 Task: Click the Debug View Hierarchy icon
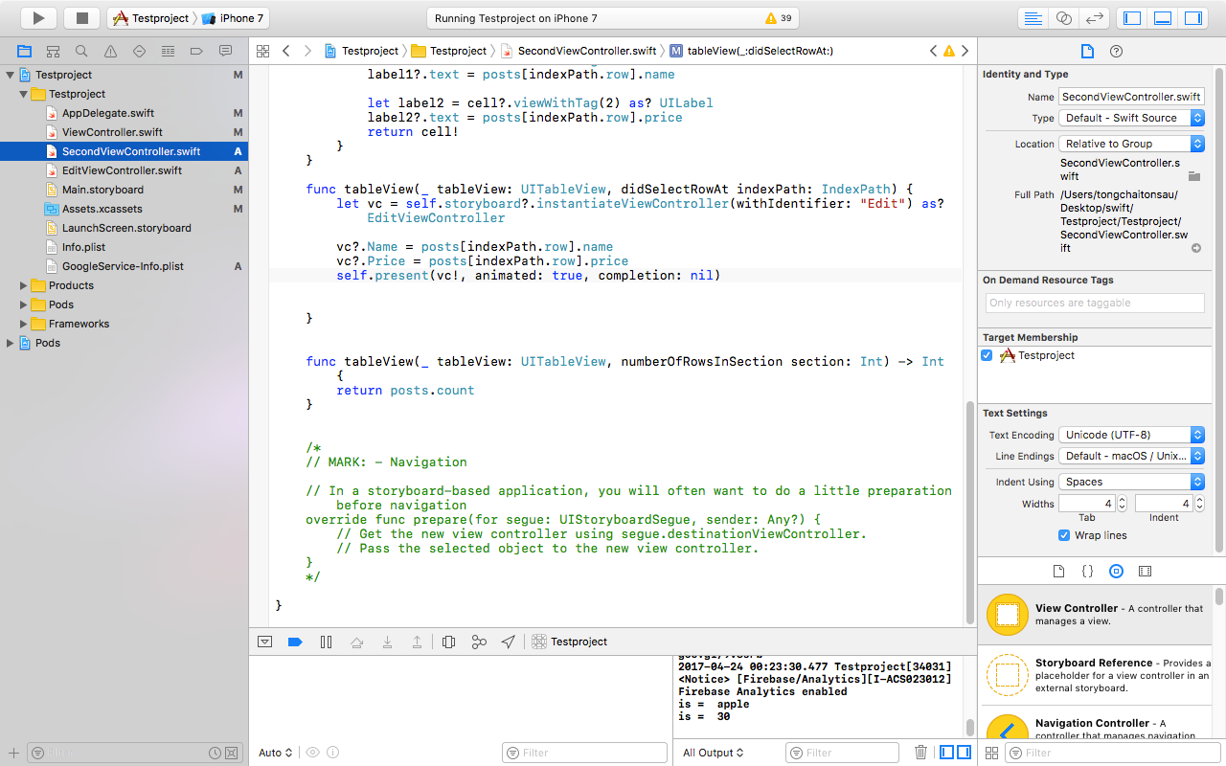point(448,642)
